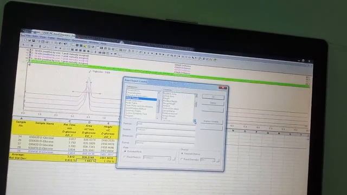
Task: Choose the Fixed Channel radio button
Action: (x=182, y=159)
